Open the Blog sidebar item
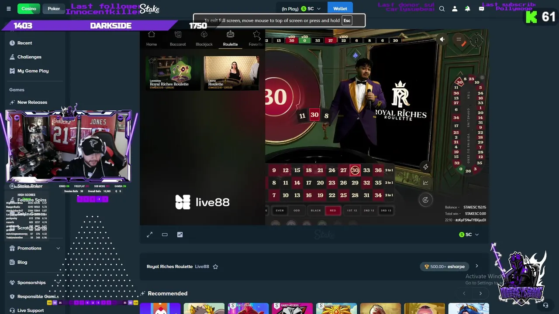Image resolution: width=559 pixels, height=314 pixels. click(22, 262)
